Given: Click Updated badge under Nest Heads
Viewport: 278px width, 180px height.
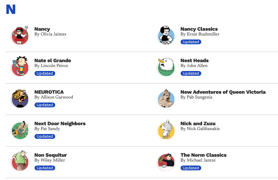Looking at the screenshot, I should tap(191, 73).
